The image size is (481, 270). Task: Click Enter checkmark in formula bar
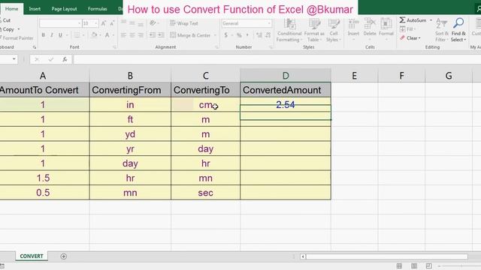pyautogui.click(x=50, y=59)
